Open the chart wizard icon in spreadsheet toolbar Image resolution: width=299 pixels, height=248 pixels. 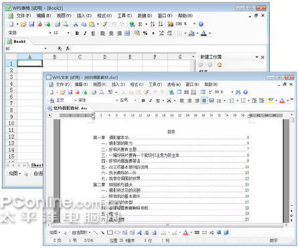[x=171, y=24]
